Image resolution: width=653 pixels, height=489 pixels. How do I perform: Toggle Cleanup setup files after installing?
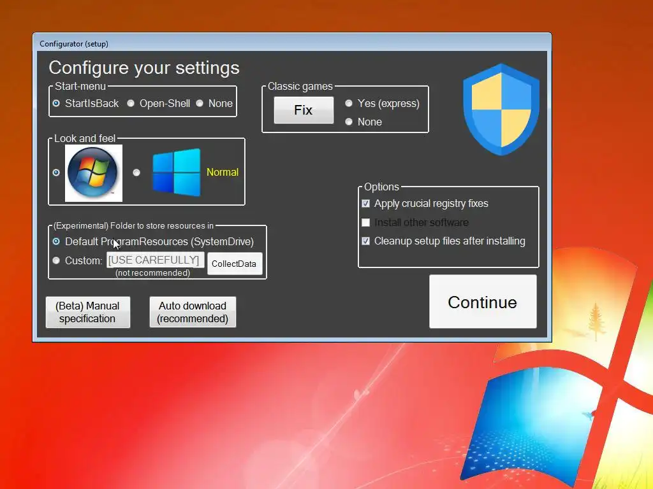pyautogui.click(x=365, y=241)
